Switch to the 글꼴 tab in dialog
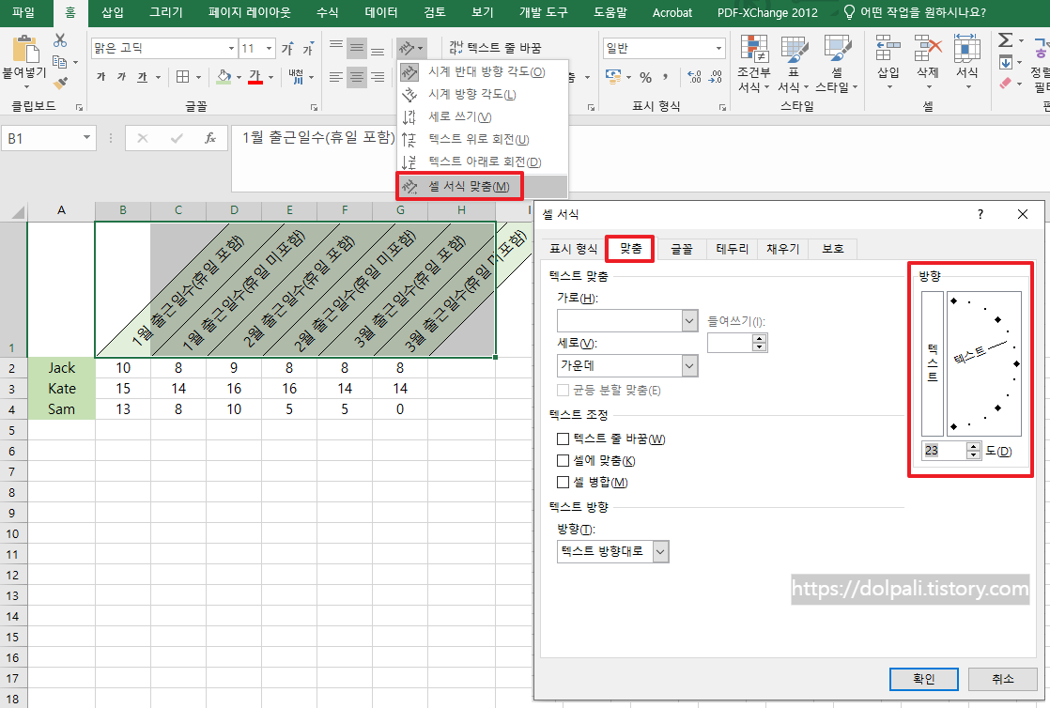Viewport: 1050px width, 708px height. pos(682,249)
